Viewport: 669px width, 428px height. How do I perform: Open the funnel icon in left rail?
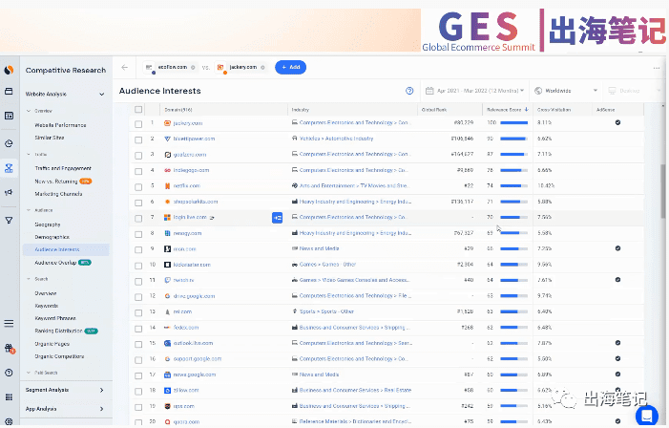pyautogui.click(x=9, y=221)
